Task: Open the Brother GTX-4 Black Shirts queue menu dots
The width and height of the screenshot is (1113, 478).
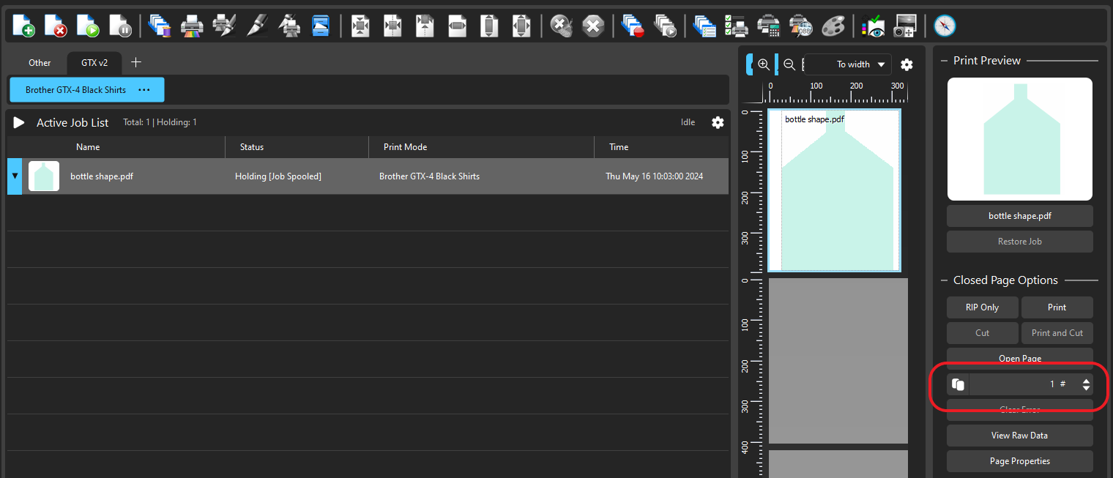Action: point(144,90)
